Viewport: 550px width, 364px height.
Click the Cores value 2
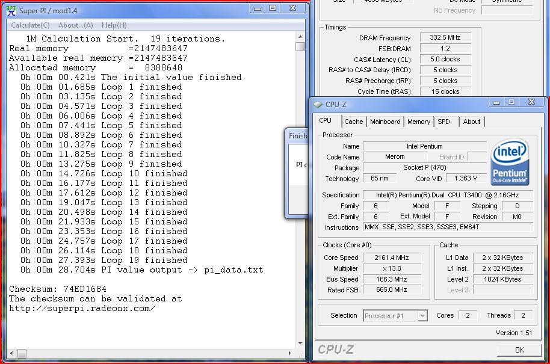click(468, 316)
